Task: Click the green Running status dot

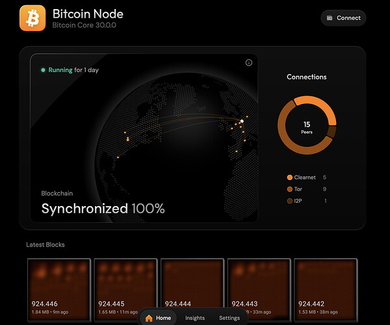Action: (43, 70)
